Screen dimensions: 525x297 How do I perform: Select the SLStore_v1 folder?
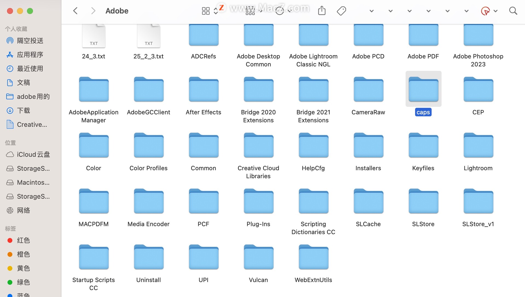[478, 201]
